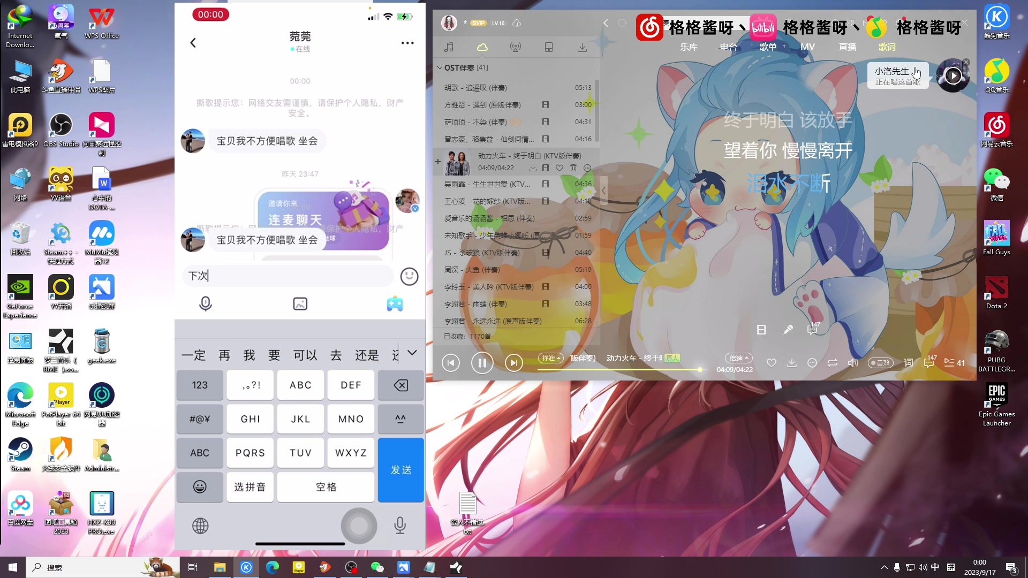Click plus icon beside playing track
Screen dimensions: 1028x578
click(x=438, y=162)
